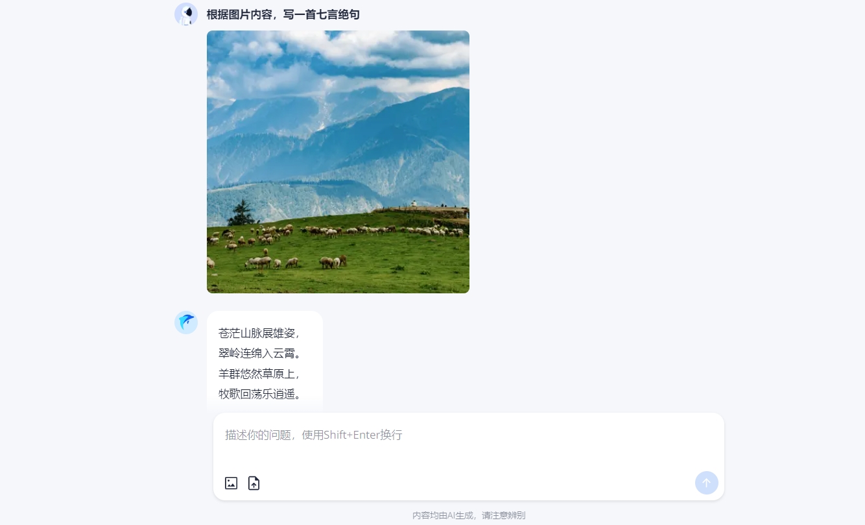The width and height of the screenshot is (865, 525).
Task: Click the poem line 羊群悠然草原上
Action: [x=259, y=374]
